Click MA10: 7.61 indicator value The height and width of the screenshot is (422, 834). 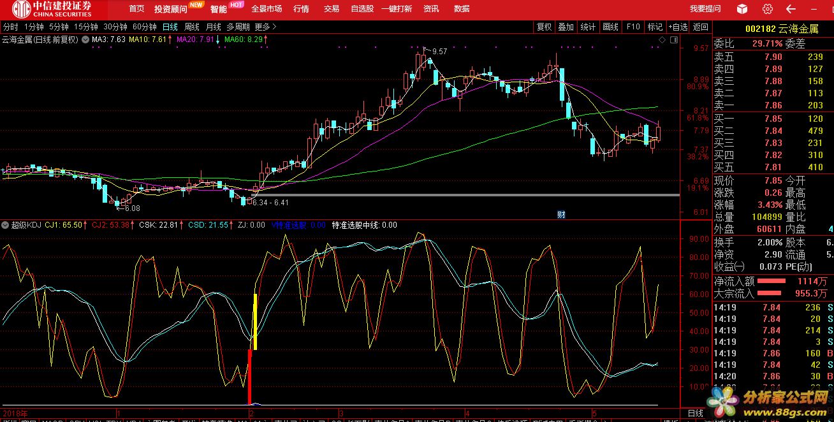point(147,40)
